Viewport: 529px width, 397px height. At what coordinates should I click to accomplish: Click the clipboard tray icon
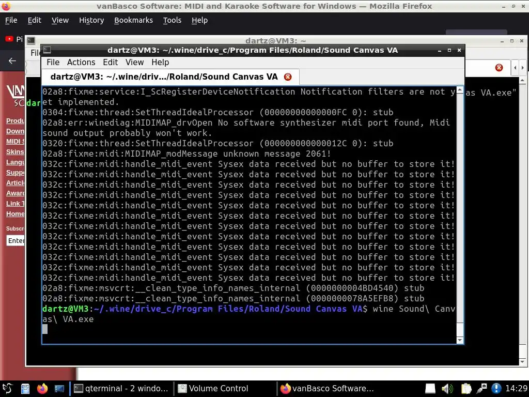tap(466, 389)
